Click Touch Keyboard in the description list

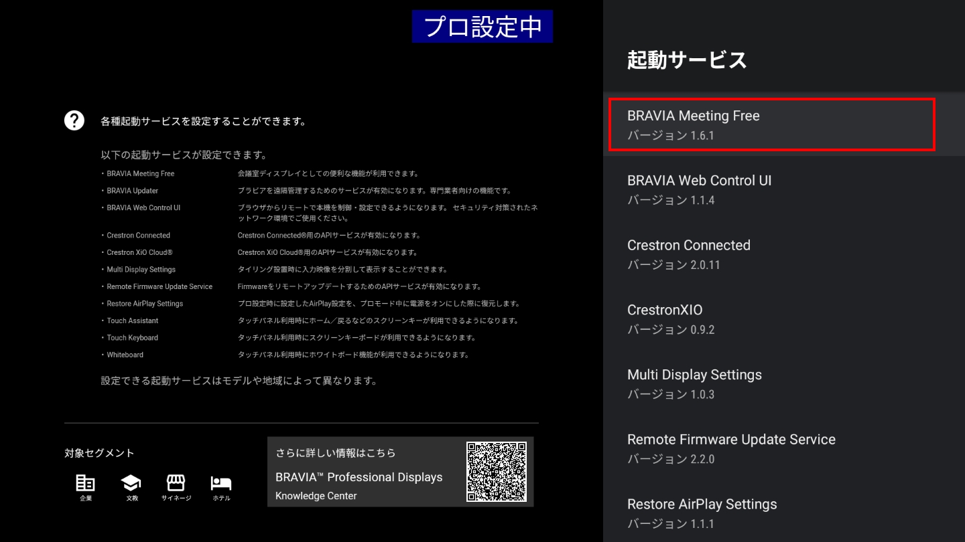click(132, 338)
